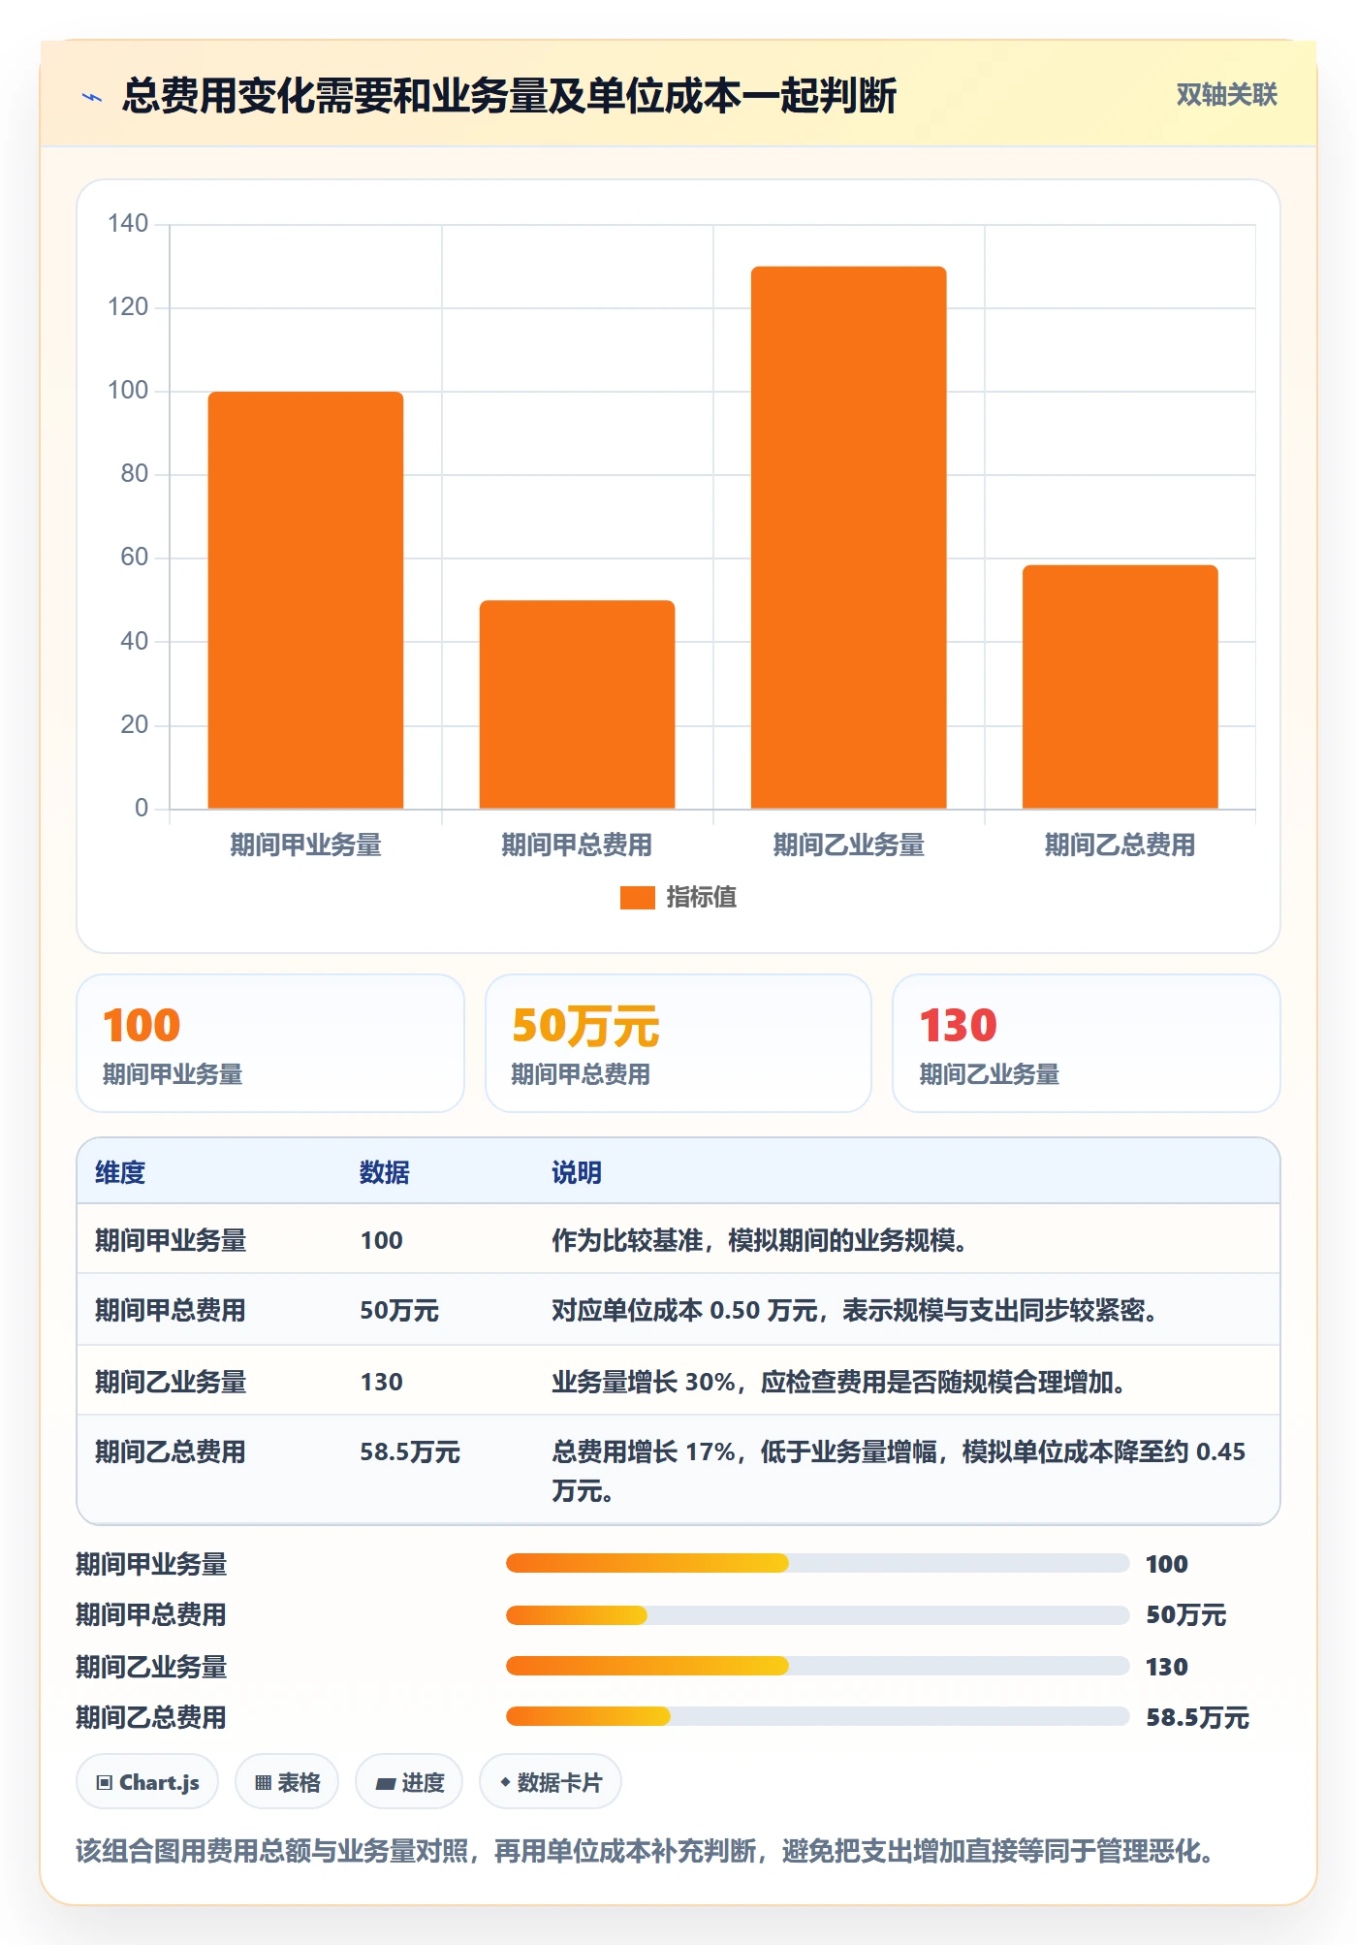
Task: Click the bar icon in the 进度 chip
Action: (x=385, y=1783)
